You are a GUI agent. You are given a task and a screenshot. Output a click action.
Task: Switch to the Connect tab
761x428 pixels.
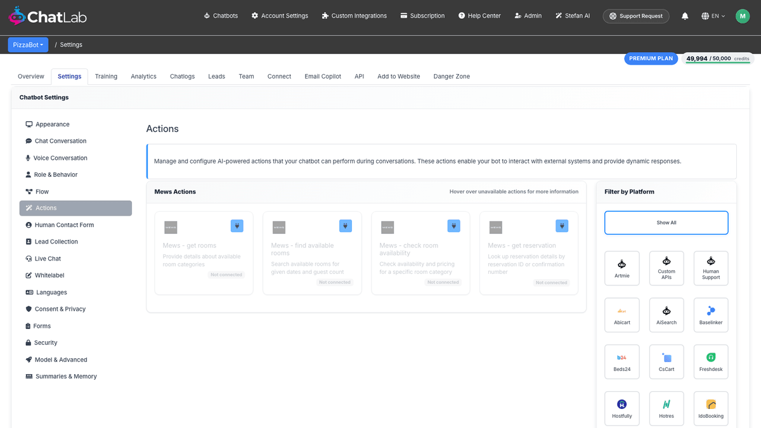279,76
